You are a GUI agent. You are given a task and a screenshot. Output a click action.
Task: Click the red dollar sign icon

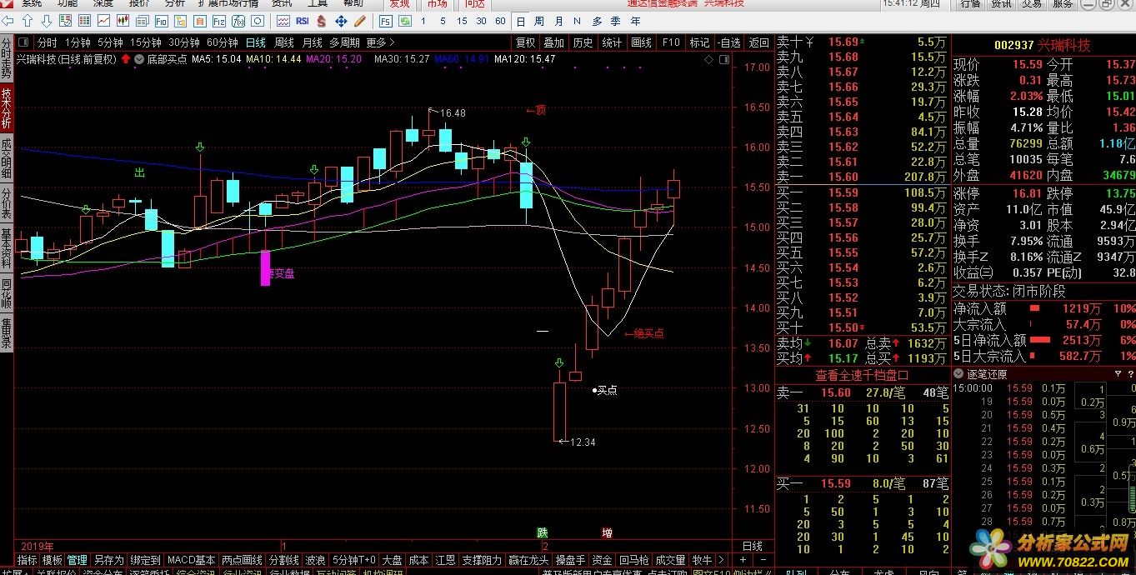[x=321, y=21]
